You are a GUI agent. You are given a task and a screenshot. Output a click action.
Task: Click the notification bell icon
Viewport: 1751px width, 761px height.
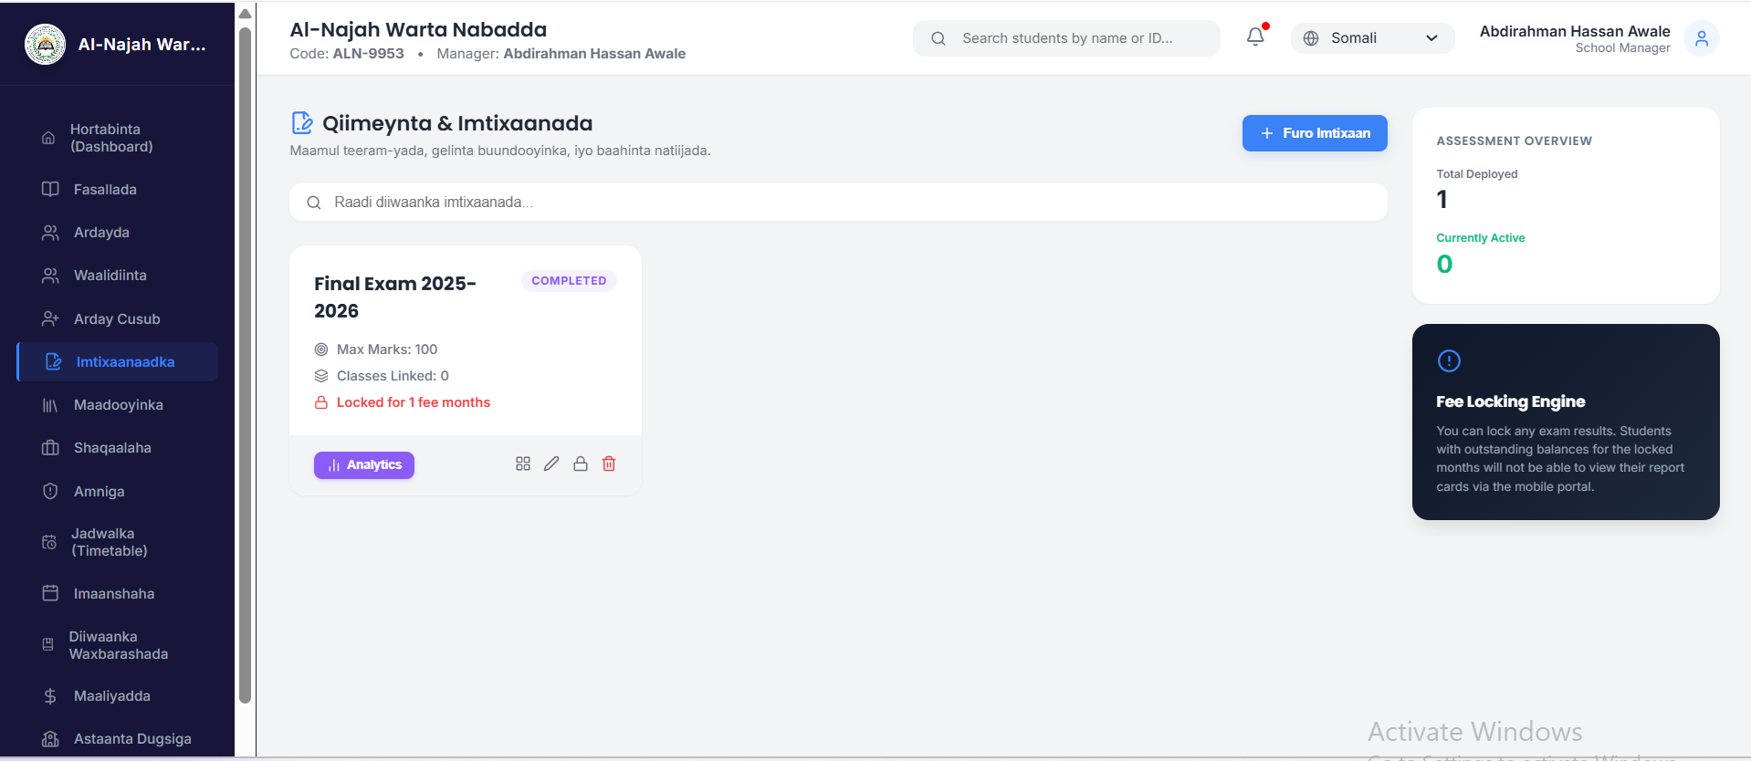tap(1255, 36)
